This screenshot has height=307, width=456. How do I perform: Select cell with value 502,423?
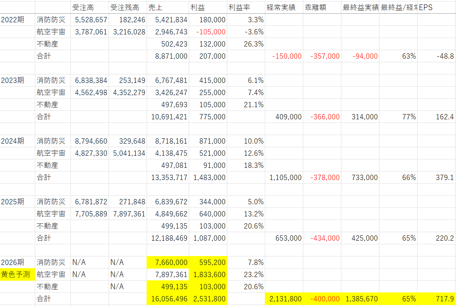[x=168, y=44]
